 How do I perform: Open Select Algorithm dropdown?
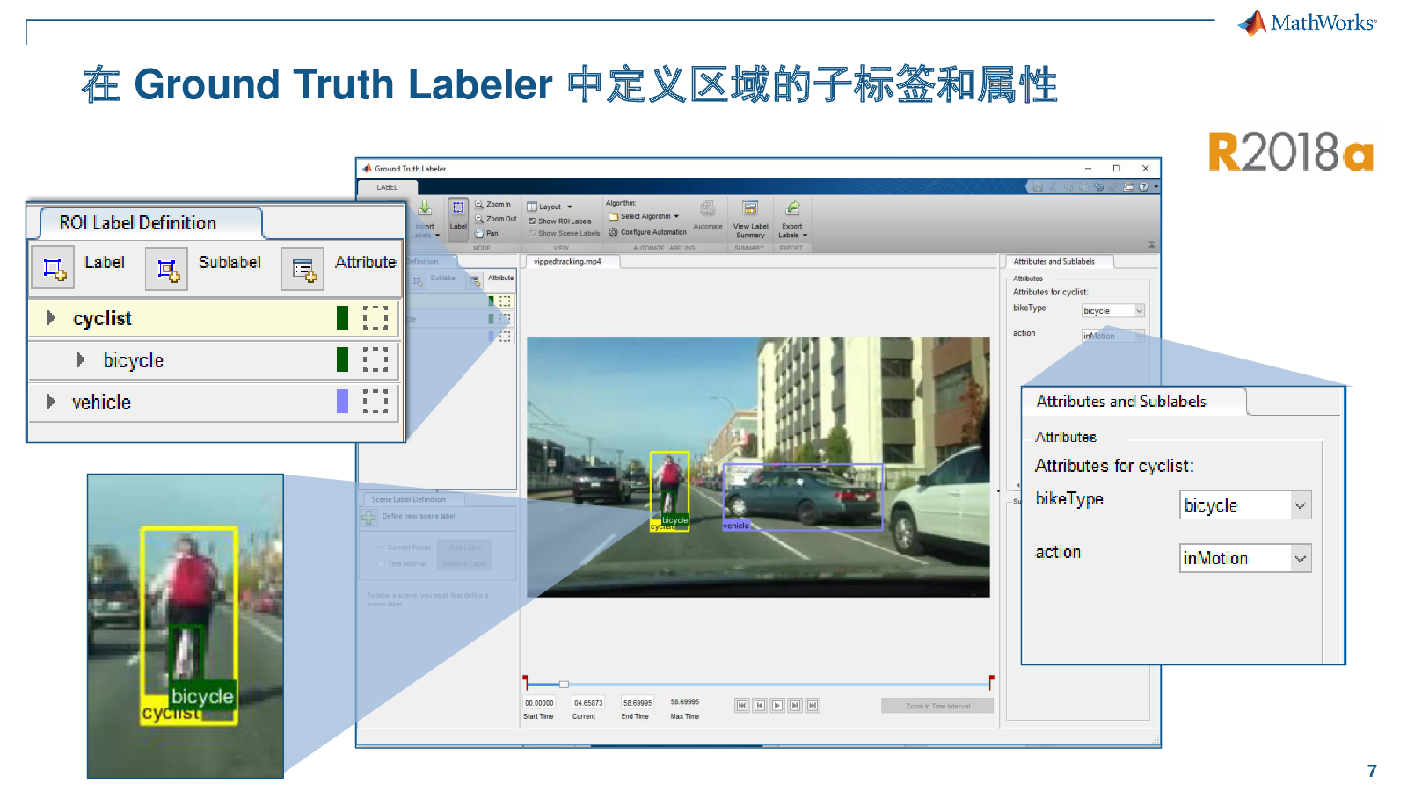click(644, 216)
